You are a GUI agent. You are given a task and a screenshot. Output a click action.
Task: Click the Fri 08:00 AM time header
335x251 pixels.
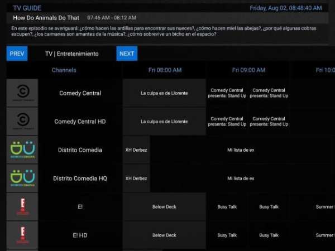click(x=165, y=70)
